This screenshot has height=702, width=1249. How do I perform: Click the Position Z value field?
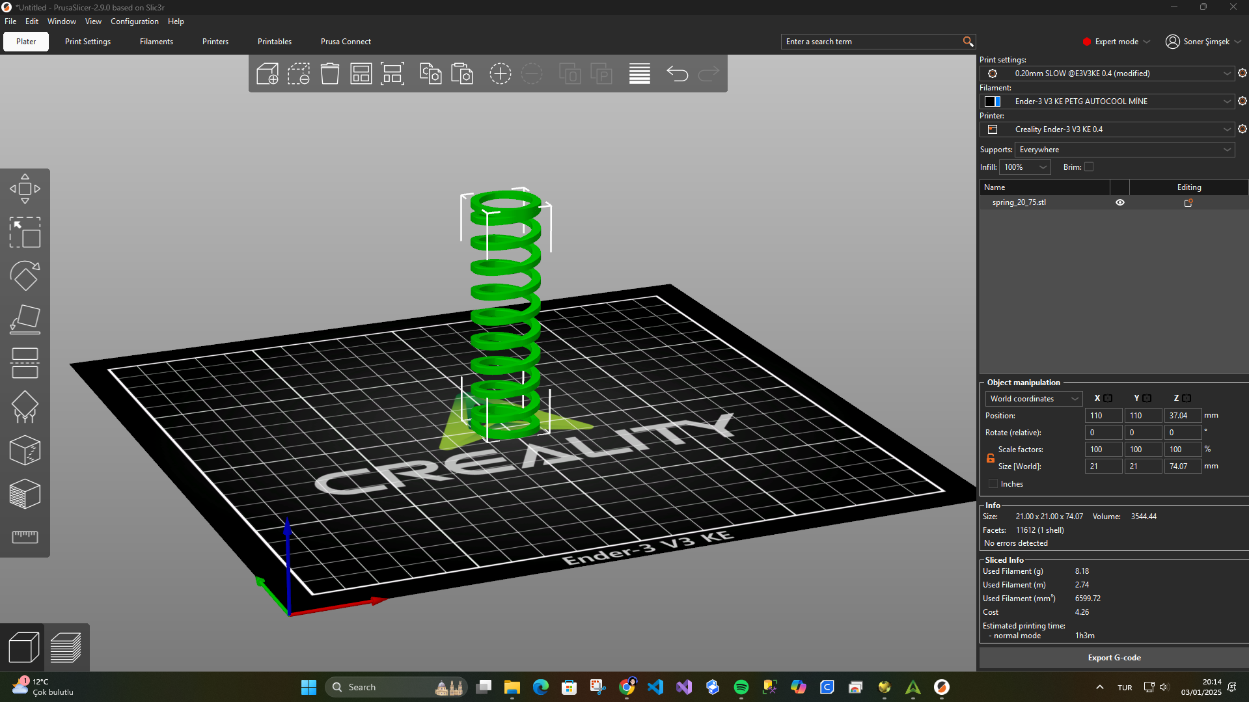[1183, 416]
